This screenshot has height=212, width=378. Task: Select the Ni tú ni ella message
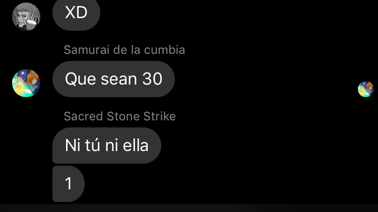pos(106,146)
